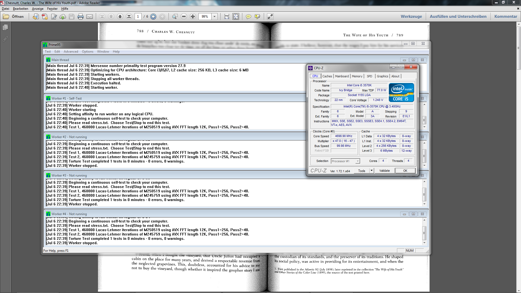Click the Validate button in CPU-Z
521x293 pixels.
(384, 171)
